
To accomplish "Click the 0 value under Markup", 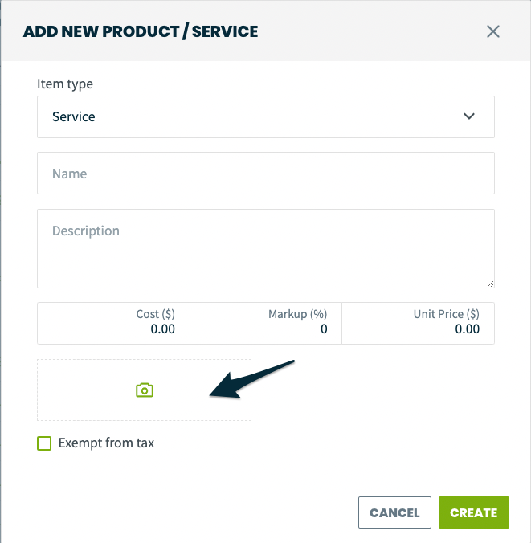I will tap(324, 329).
